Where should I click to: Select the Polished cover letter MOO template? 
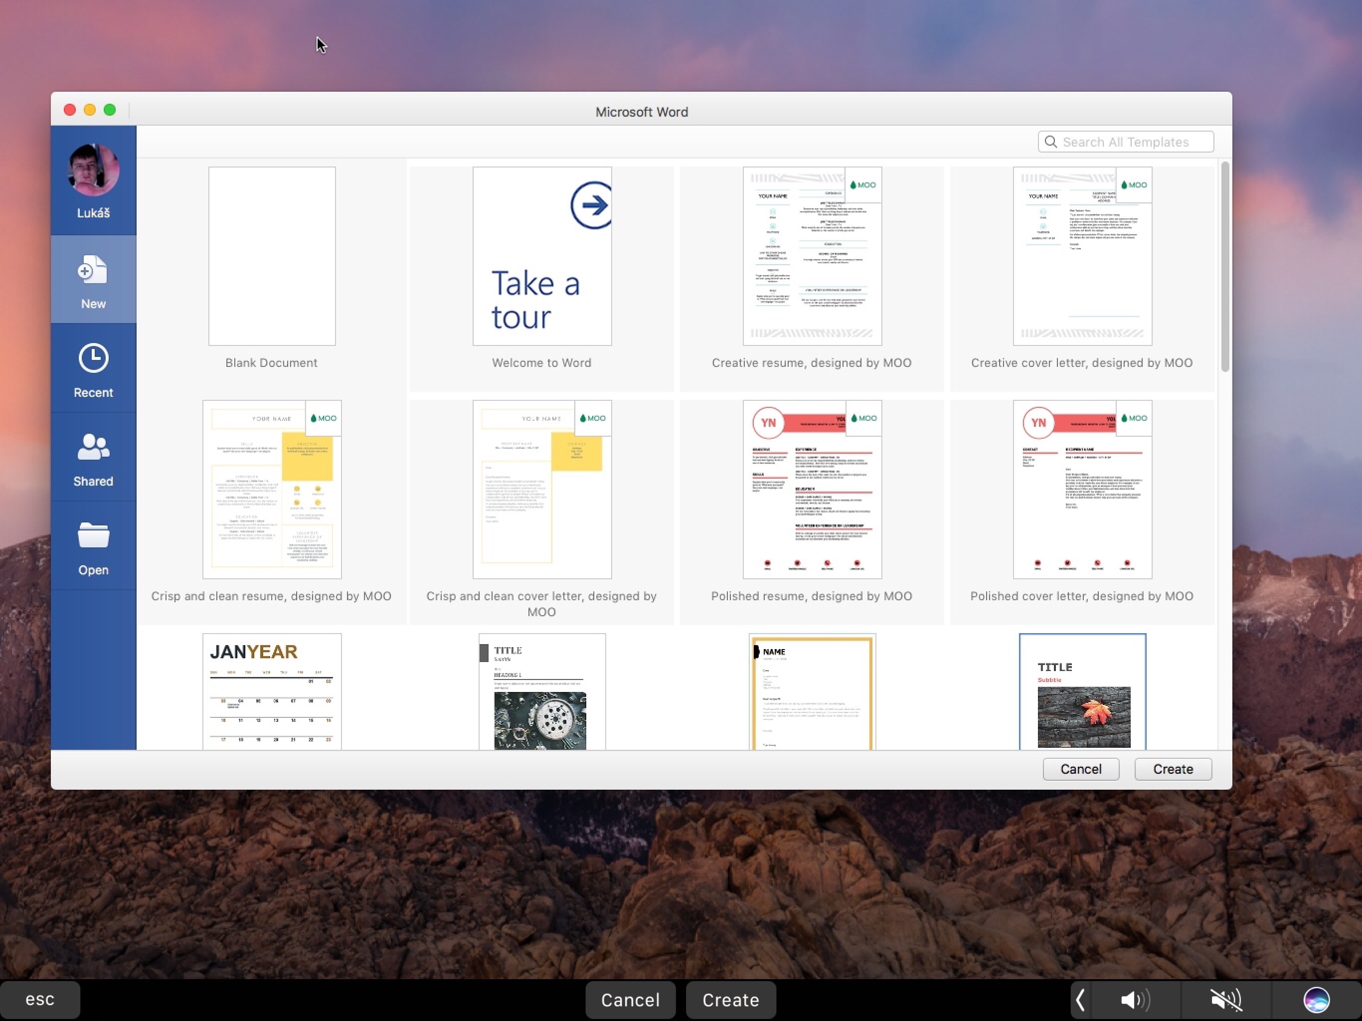click(x=1082, y=489)
